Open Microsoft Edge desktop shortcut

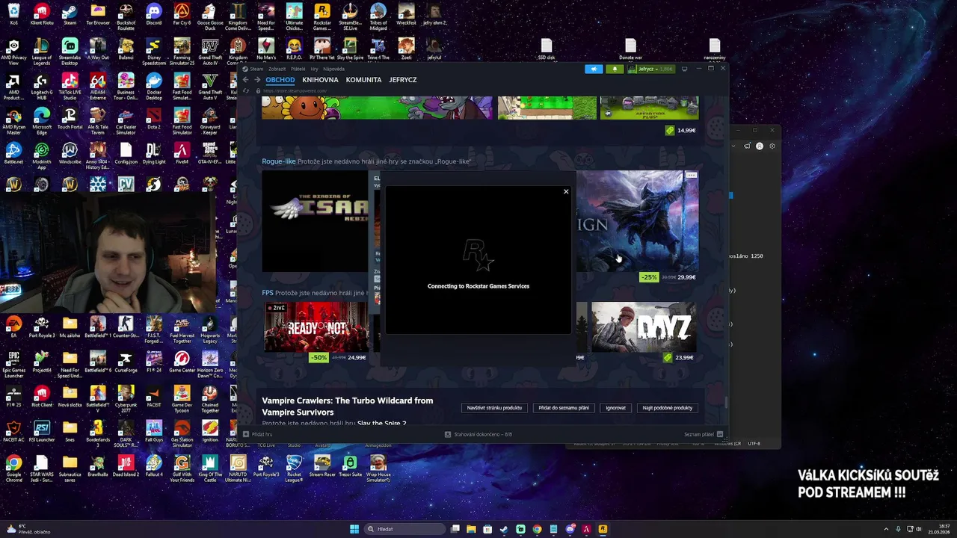(x=42, y=121)
